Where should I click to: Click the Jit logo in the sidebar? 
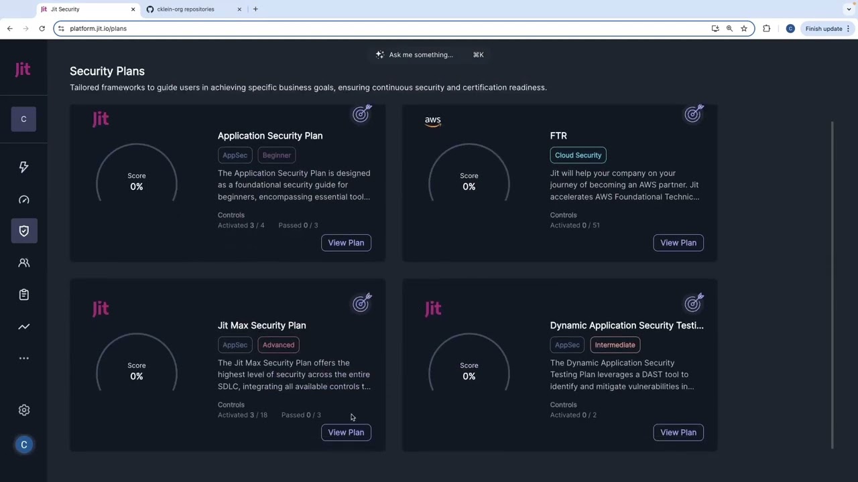coord(23,70)
